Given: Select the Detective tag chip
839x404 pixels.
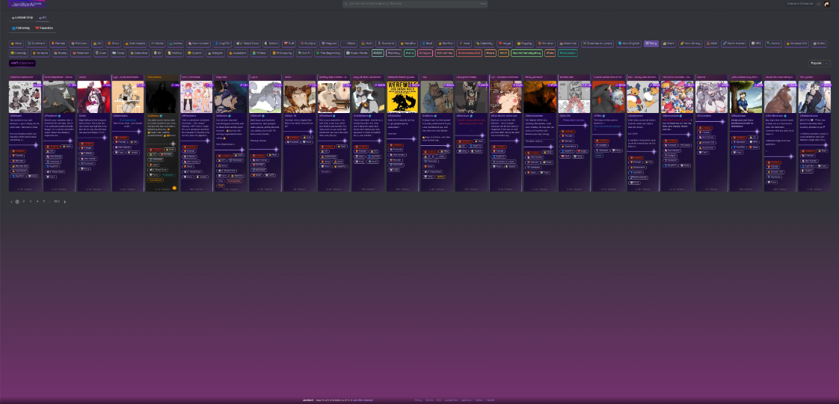Looking at the screenshot, I should [138, 53].
